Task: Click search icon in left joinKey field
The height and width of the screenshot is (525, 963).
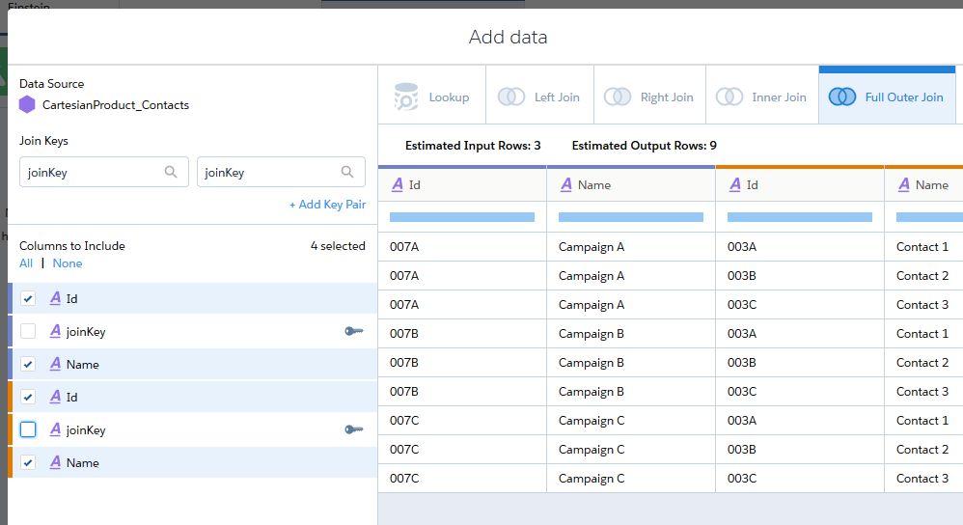Action: [171, 172]
